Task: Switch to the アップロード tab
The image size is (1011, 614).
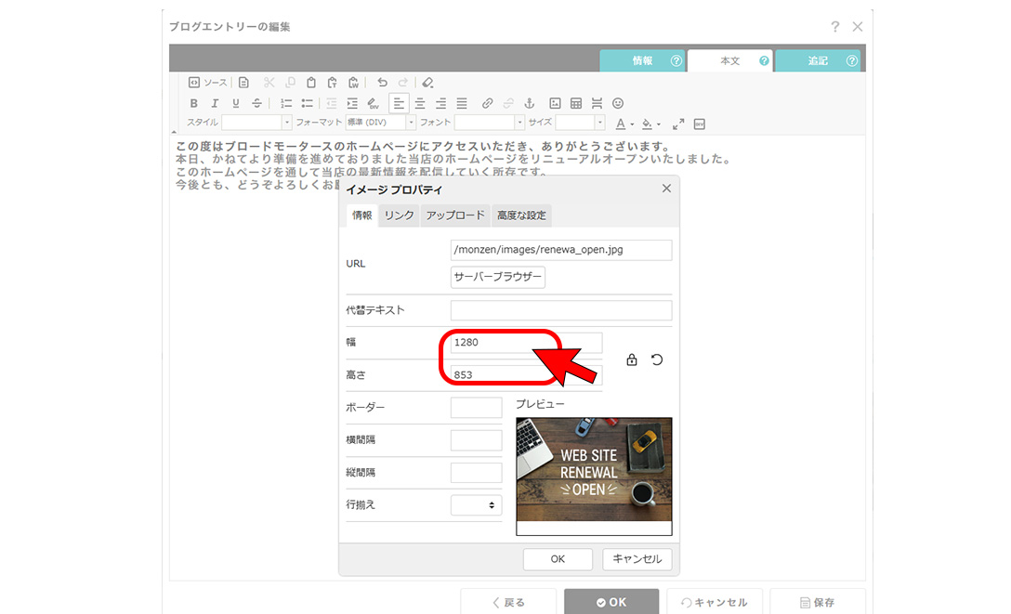Action: (454, 216)
